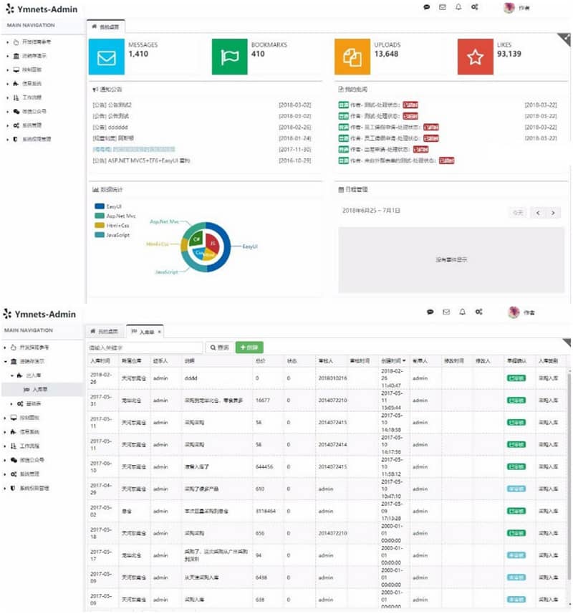Screen dimensions: 573x614
Task: Click the green BOOKMARKS flag tile
Action: coord(229,57)
